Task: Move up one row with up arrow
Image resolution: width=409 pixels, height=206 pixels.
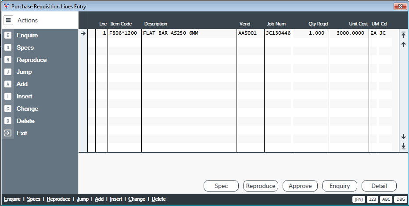Action: pos(404,45)
